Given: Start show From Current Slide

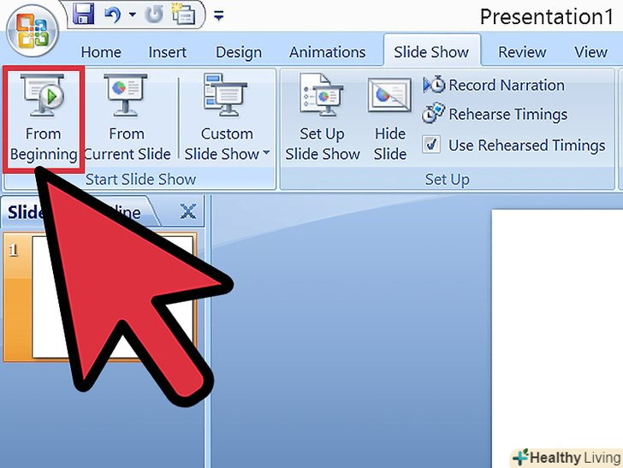Looking at the screenshot, I should pyautogui.click(x=127, y=118).
